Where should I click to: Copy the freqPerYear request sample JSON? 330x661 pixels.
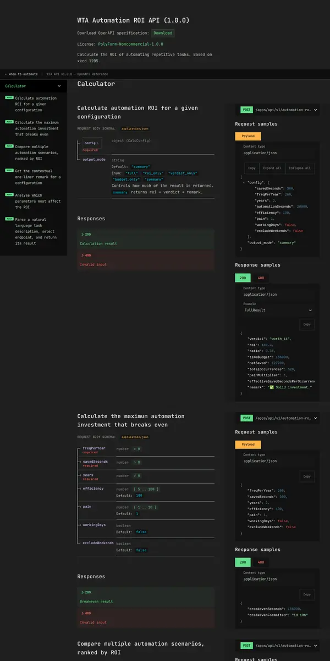coord(307,476)
